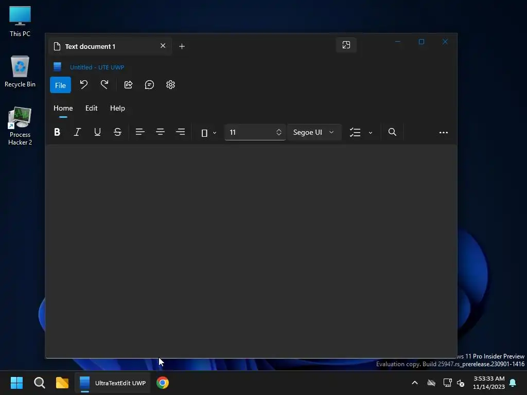The height and width of the screenshot is (395, 527).
Task: Click the Redo arrow icon
Action: click(104, 85)
